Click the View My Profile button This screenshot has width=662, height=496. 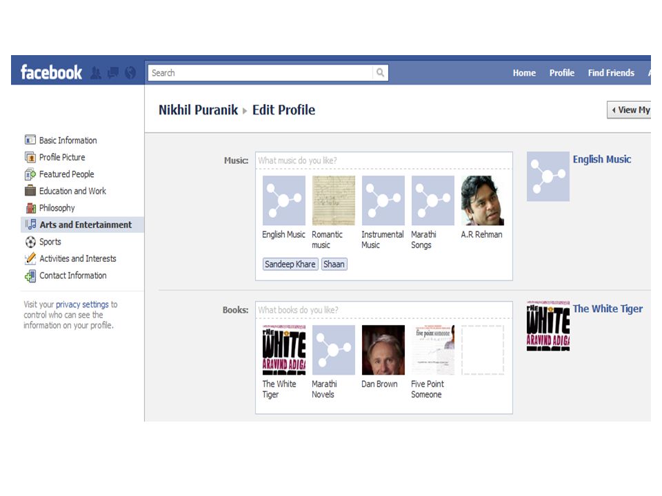pyautogui.click(x=629, y=110)
